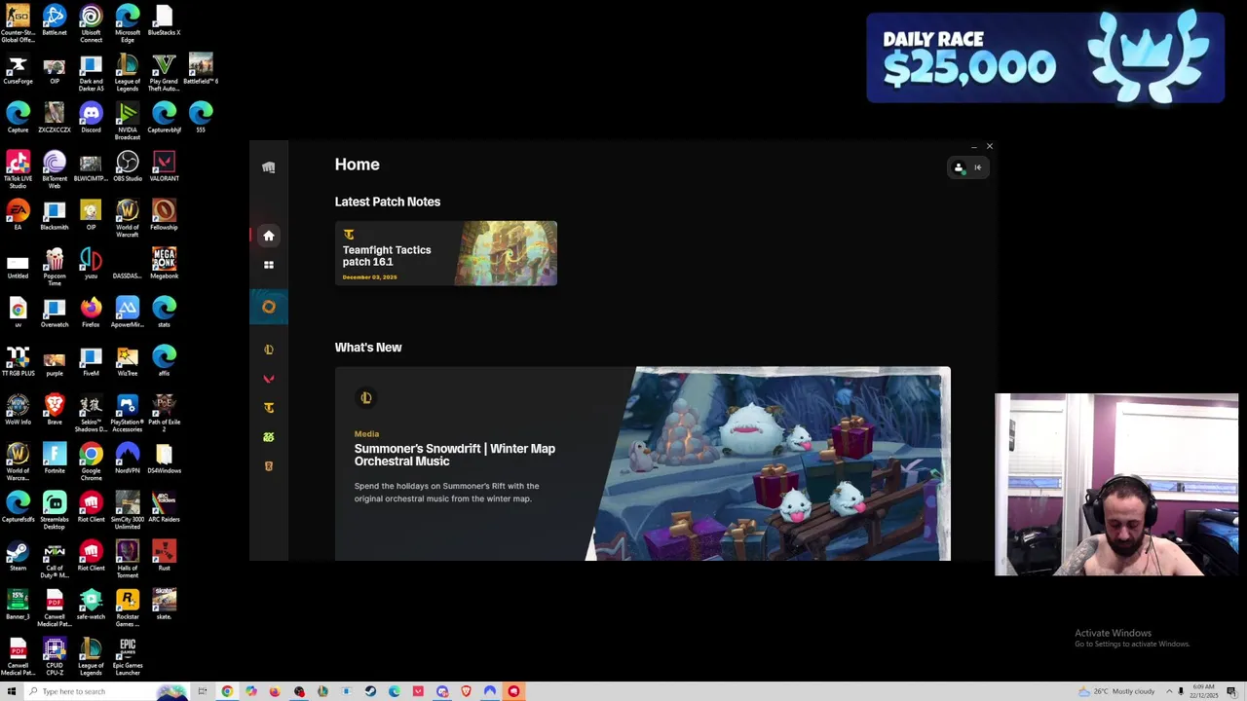Open Teamfight Tactics patch 16.1 card
1247x701 pixels.
446,253
